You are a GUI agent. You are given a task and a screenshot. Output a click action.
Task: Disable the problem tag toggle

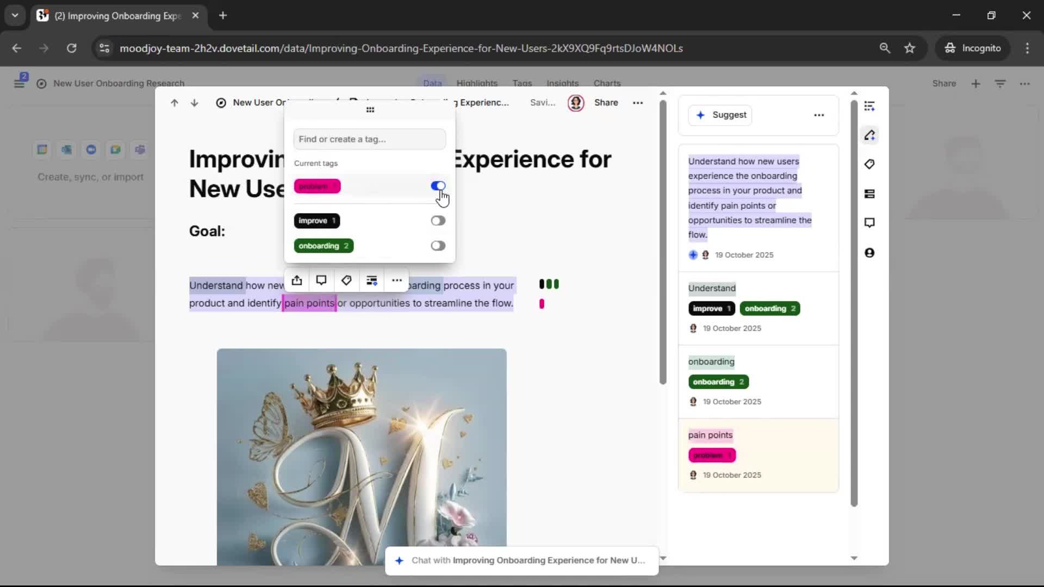(x=438, y=186)
